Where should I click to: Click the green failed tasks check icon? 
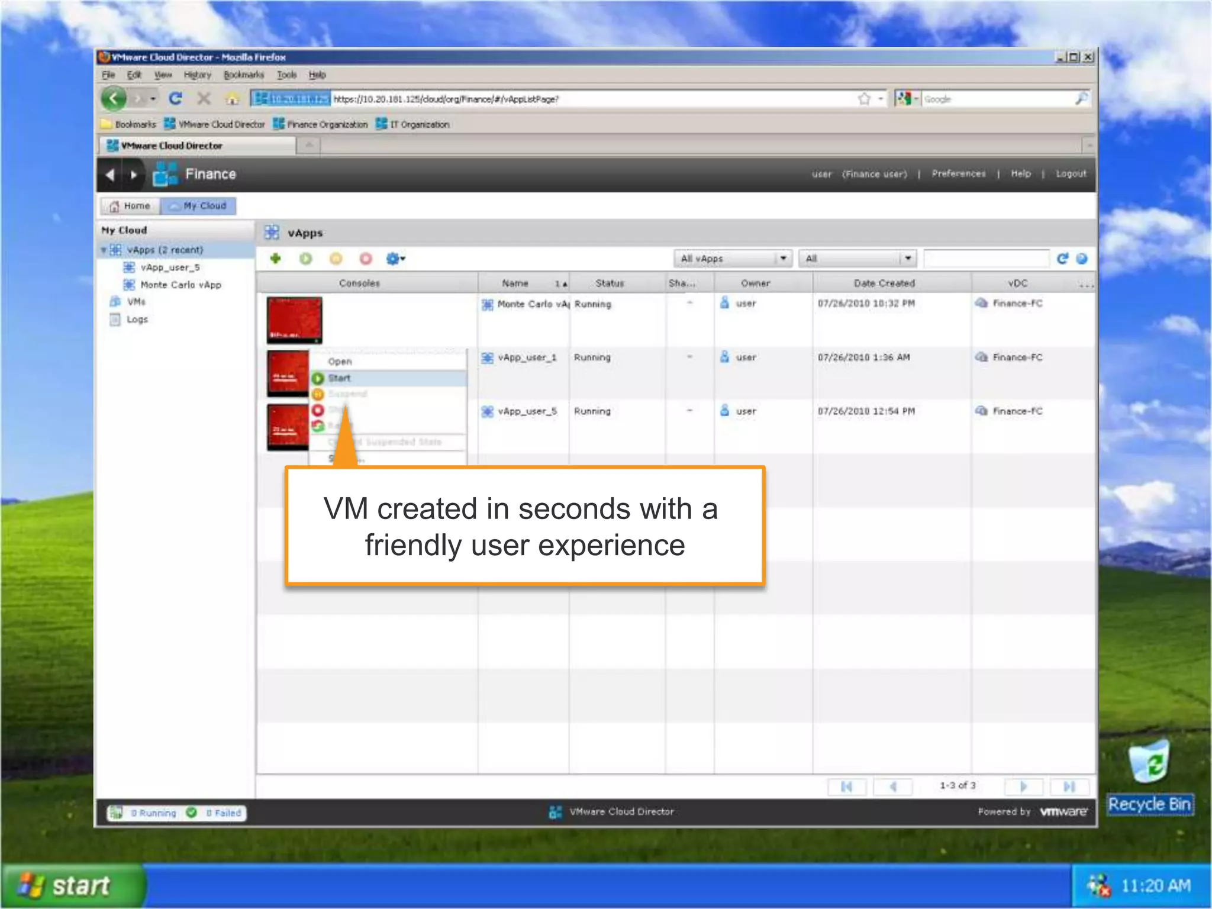192,813
